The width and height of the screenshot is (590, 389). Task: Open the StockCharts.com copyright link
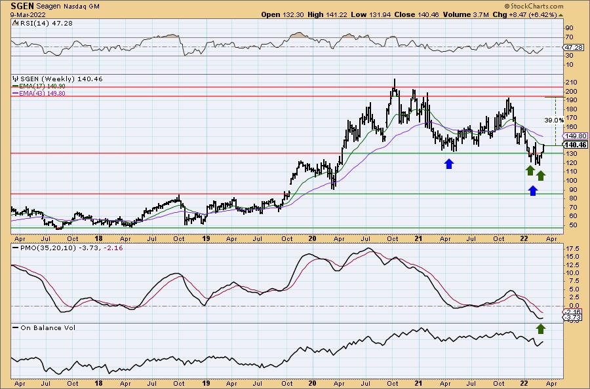(534, 6)
